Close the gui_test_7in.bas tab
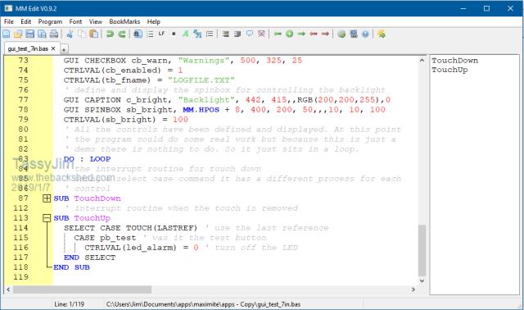Image resolution: width=524 pixels, height=310 pixels. point(53,49)
